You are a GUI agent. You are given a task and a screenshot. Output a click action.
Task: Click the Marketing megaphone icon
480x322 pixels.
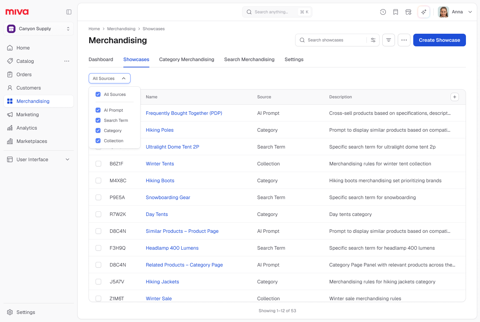(10, 114)
